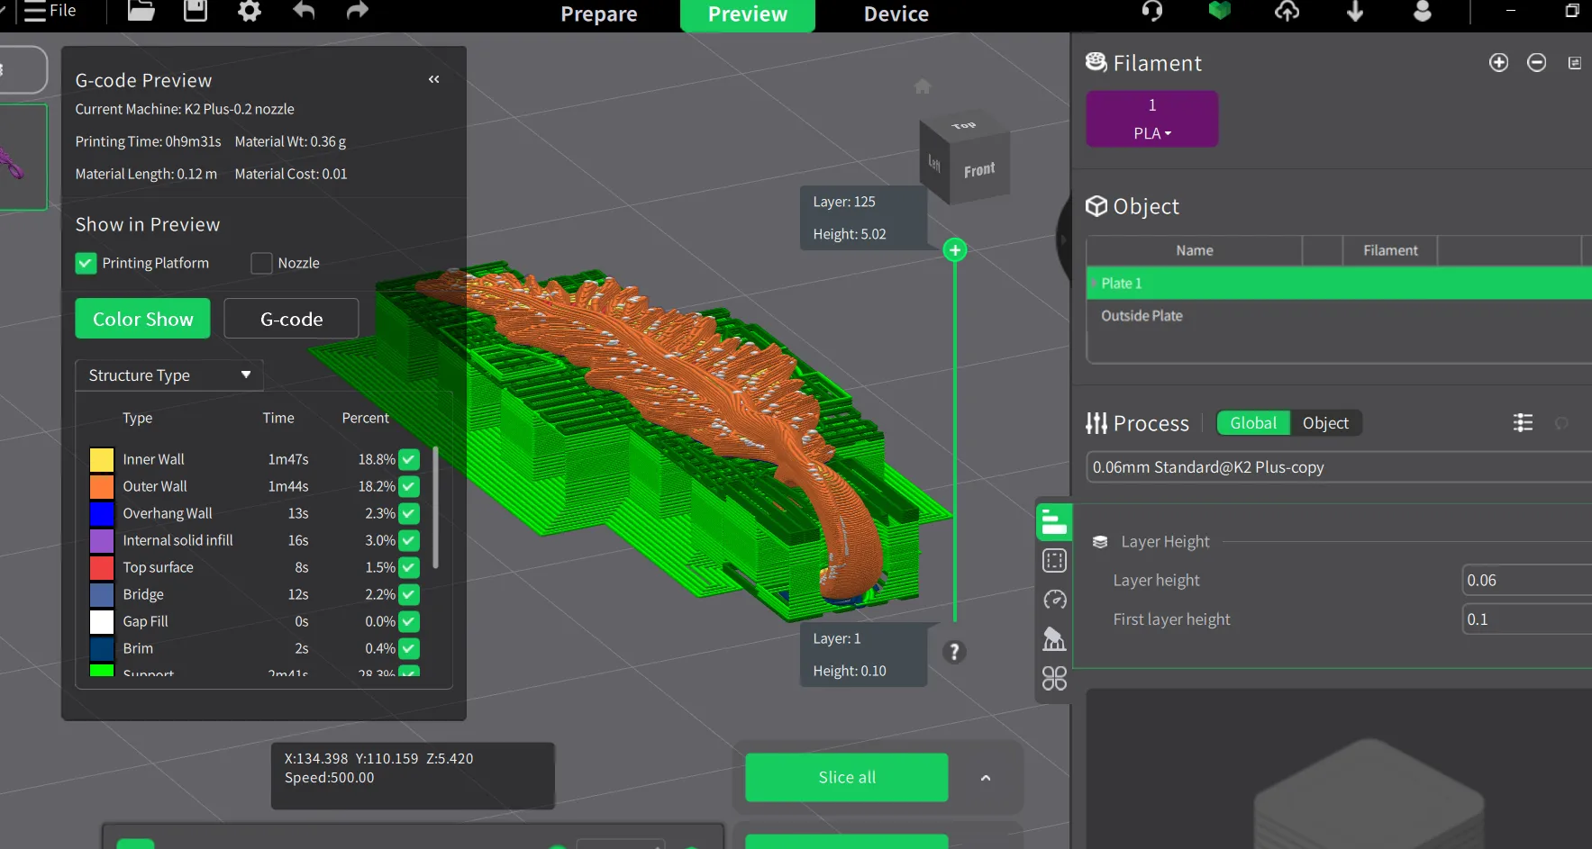
Task: Add a filament with the plus icon
Action: tap(1498, 62)
